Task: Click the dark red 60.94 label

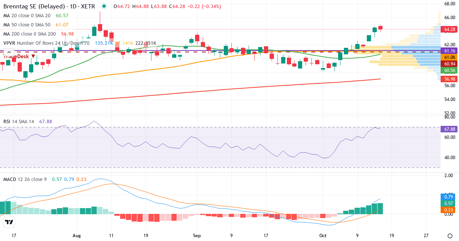Action: tap(449, 64)
